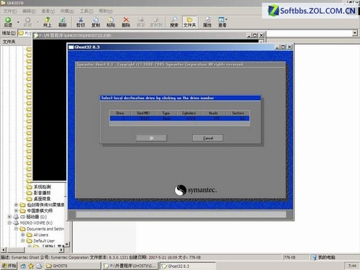Open the View (查看) dropdown button
The image size is (360, 270).
222,22
